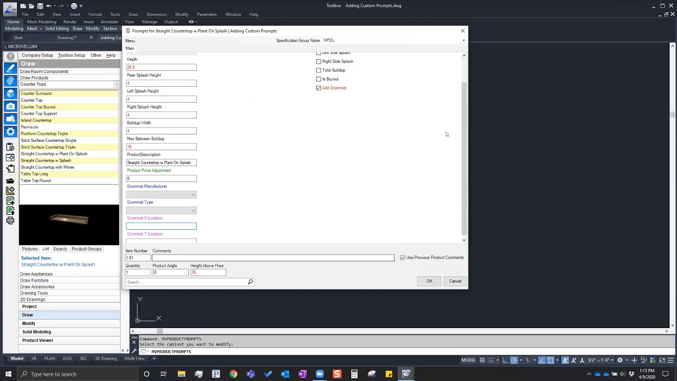Check the Right Side Splash checkbox

point(319,61)
